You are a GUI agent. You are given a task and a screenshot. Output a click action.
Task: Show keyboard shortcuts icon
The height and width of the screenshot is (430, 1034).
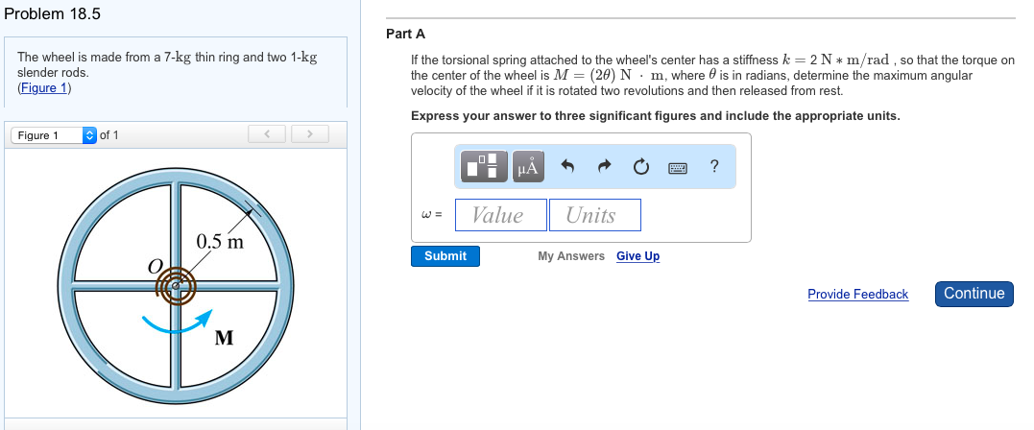[677, 168]
